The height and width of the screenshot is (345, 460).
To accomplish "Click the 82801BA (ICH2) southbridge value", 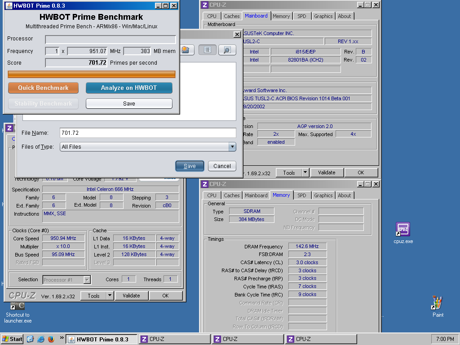I will (x=305, y=60).
